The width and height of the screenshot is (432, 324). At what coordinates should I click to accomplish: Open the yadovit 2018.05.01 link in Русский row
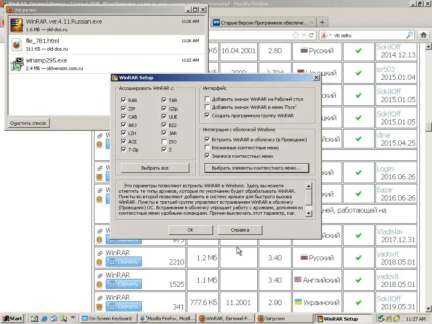388,254
